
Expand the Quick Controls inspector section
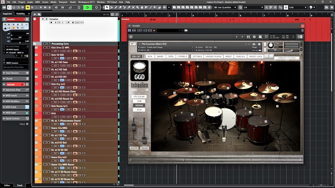[16, 118]
